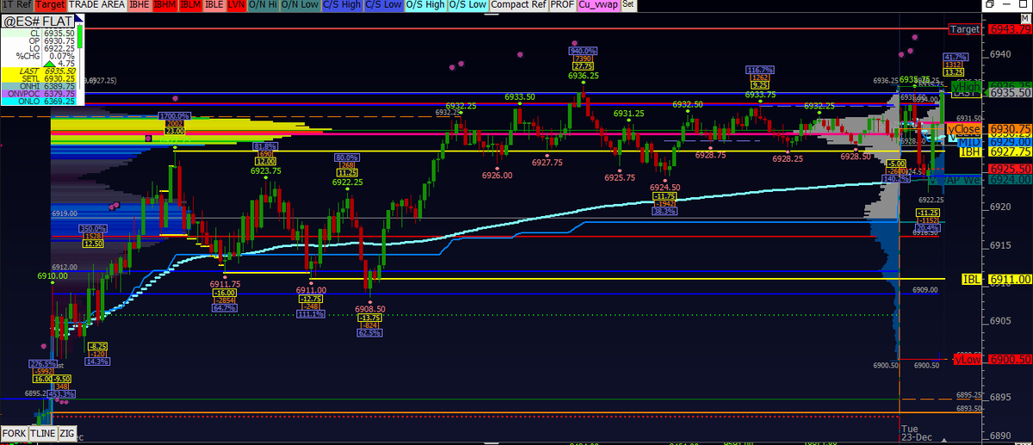
Task: Click the 6905 price axis label
Action: pos(1001,321)
